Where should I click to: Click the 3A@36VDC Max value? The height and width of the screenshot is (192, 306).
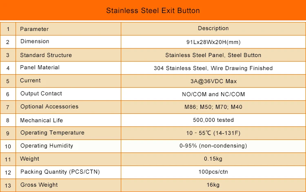click(x=213, y=81)
